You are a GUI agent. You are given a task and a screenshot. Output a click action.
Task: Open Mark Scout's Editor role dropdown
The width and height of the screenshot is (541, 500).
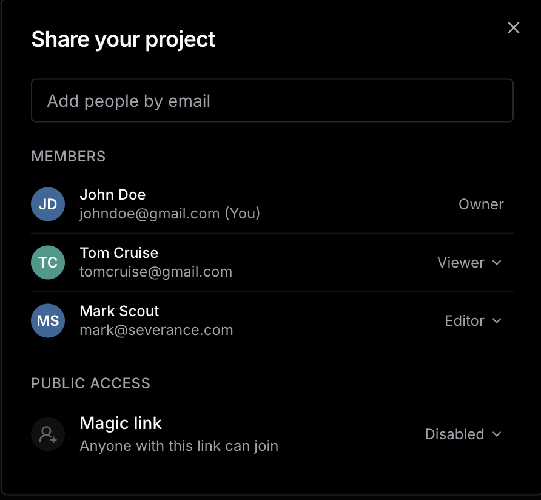pyautogui.click(x=472, y=321)
